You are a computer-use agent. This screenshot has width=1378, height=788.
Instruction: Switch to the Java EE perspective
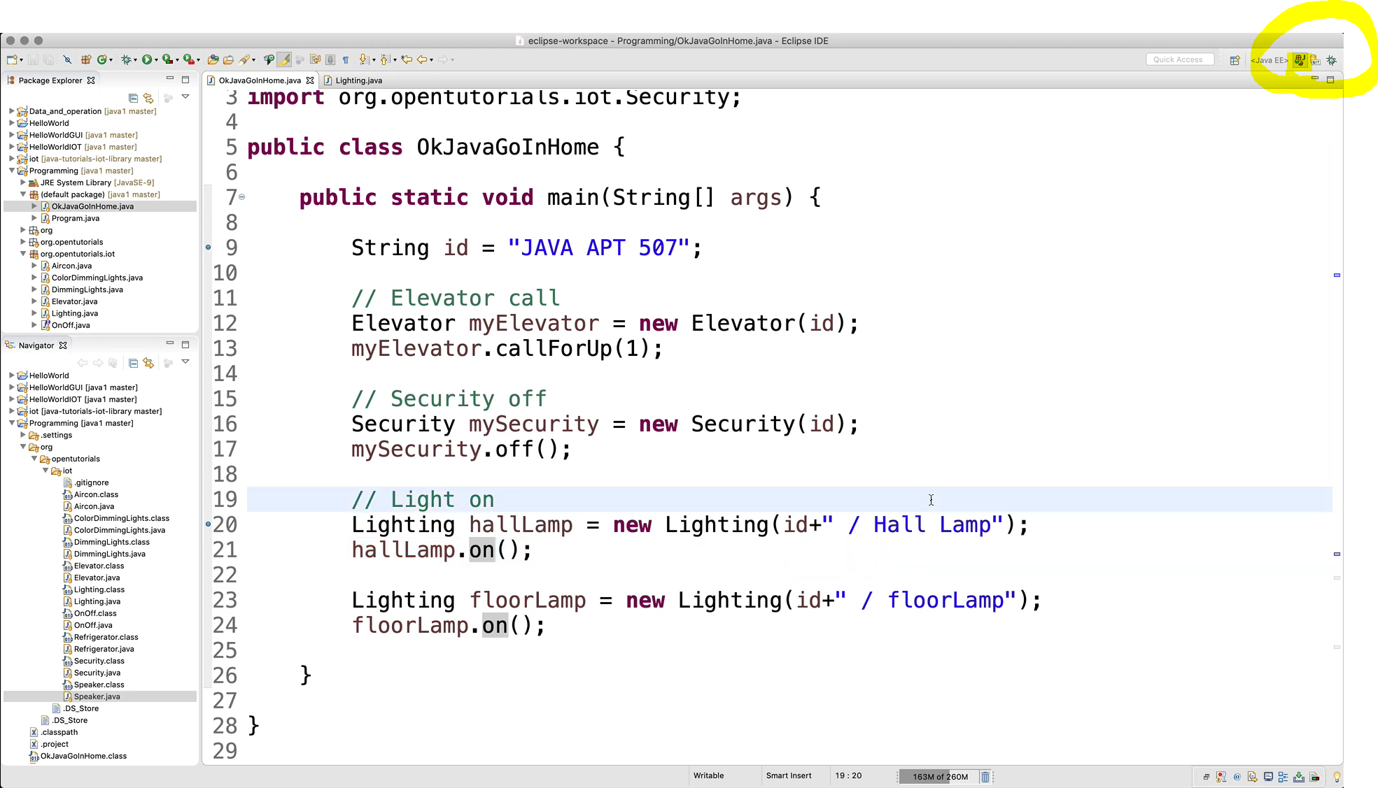pyautogui.click(x=1269, y=60)
